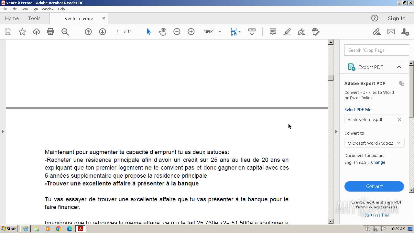Screen dimensions: 414x233
Task: Upload the file to Document Cloud
Action: 37,32
